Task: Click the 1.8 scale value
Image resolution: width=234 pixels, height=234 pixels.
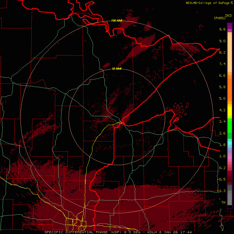Action: click(x=222, y=145)
